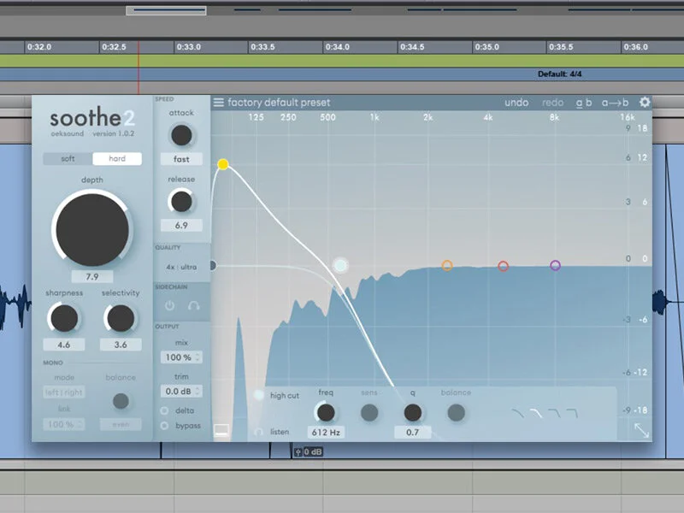Open the settings gear in soothe2
The height and width of the screenshot is (513, 684).
click(645, 102)
